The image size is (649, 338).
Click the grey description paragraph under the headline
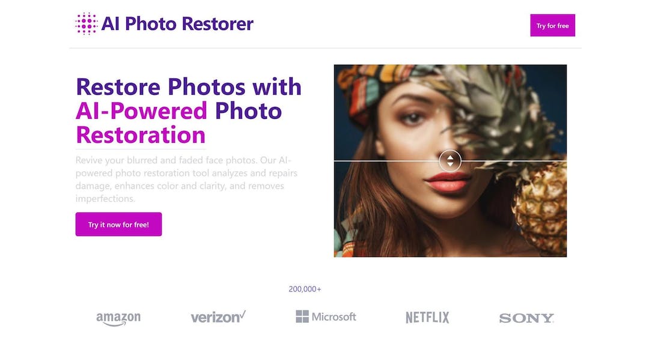tap(186, 180)
